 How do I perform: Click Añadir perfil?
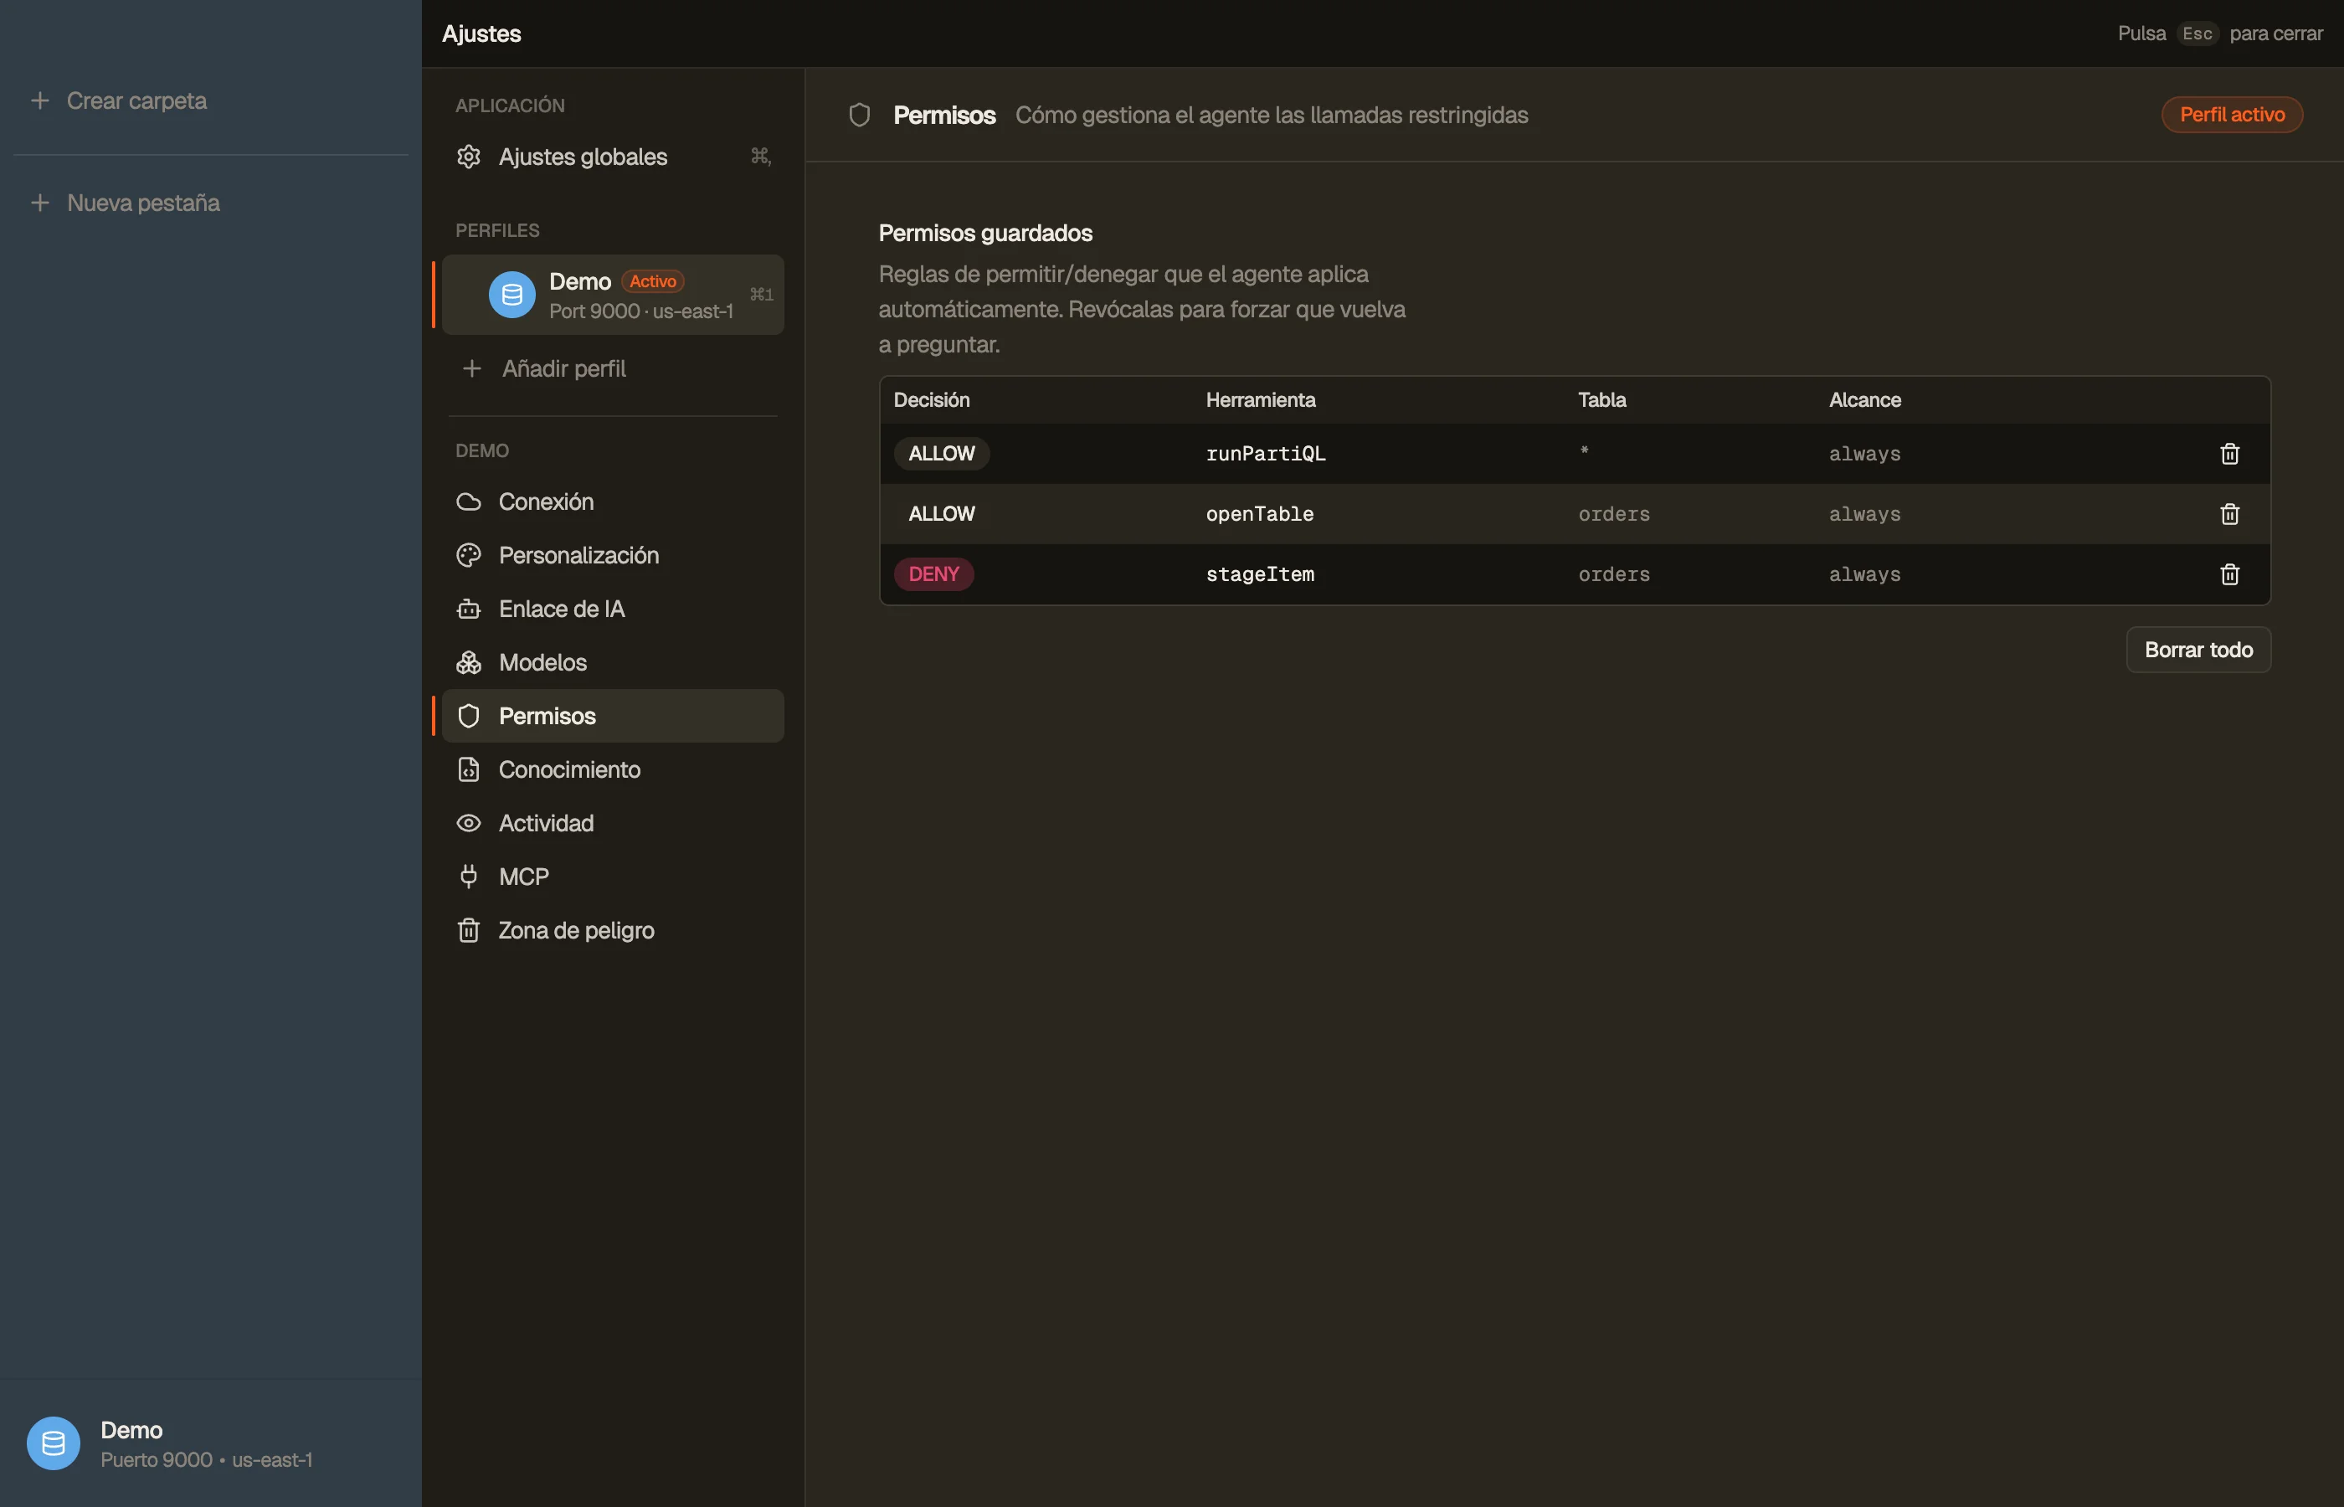(614, 369)
